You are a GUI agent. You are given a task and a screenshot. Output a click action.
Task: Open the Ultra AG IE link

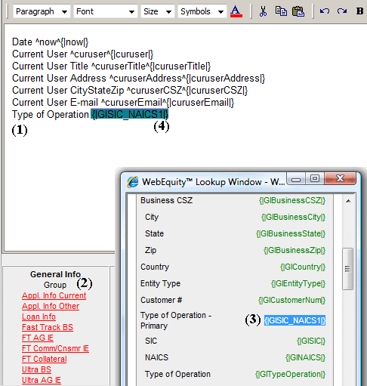[x=42, y=380]
